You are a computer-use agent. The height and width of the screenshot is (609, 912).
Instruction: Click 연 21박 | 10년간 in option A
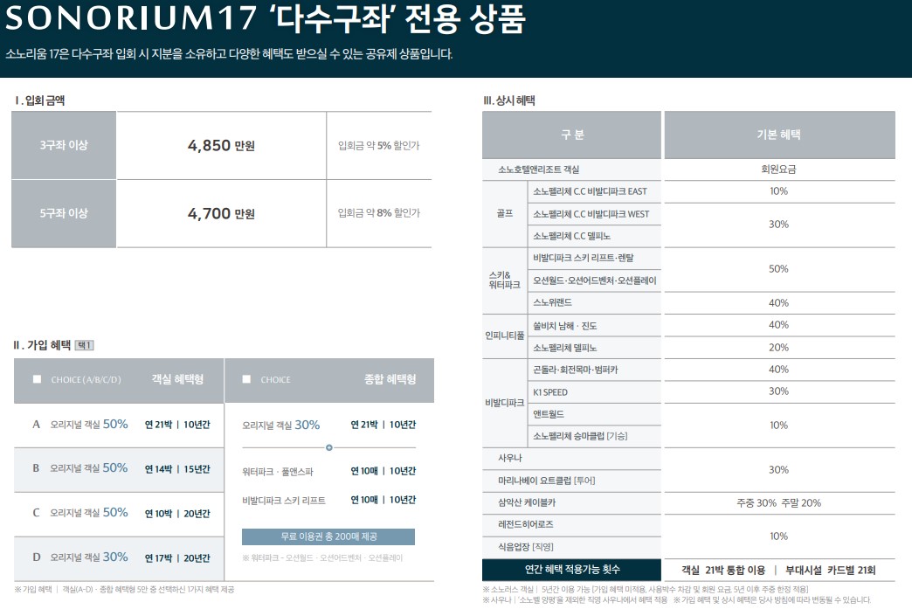177,425
